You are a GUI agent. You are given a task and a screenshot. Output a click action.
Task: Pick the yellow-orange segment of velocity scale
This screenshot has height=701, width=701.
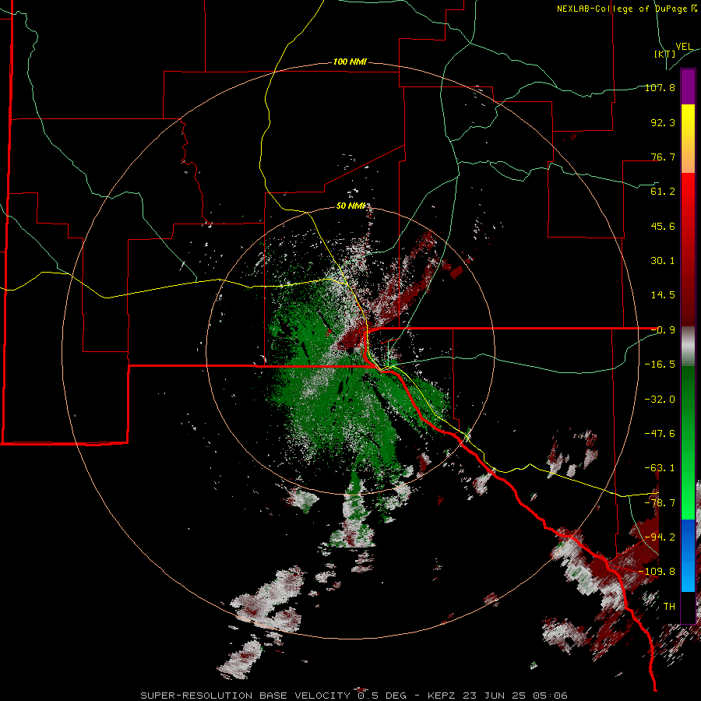[688, 139]
